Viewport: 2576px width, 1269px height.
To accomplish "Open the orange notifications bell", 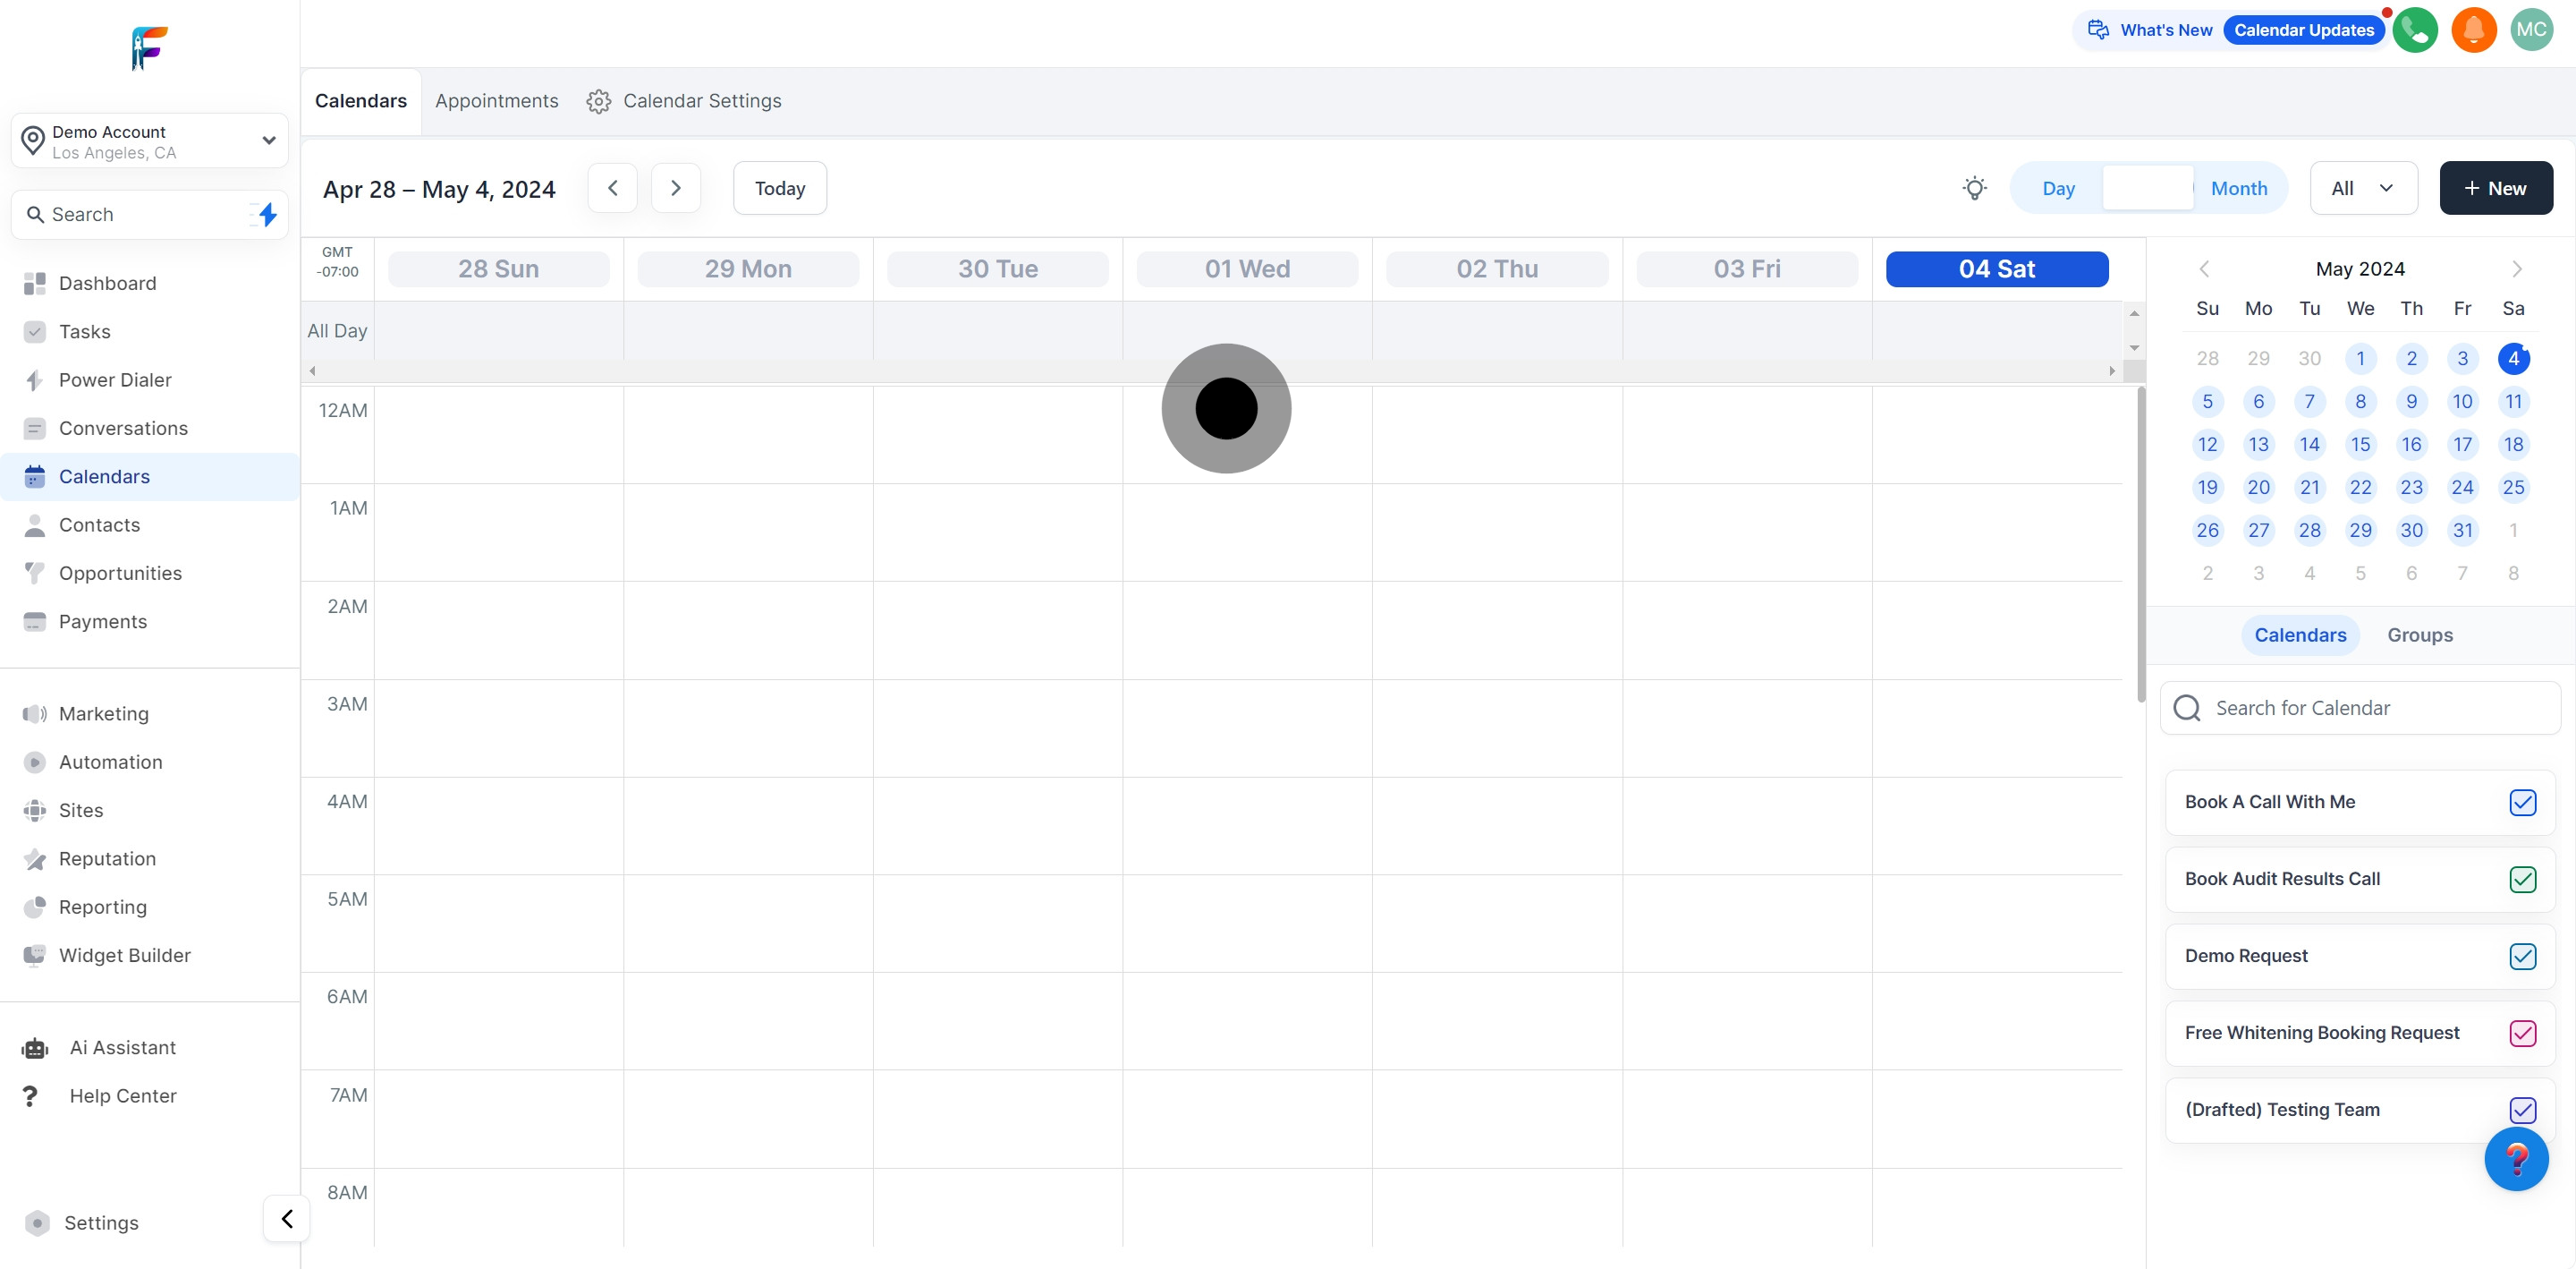I will pos(2474,30).
